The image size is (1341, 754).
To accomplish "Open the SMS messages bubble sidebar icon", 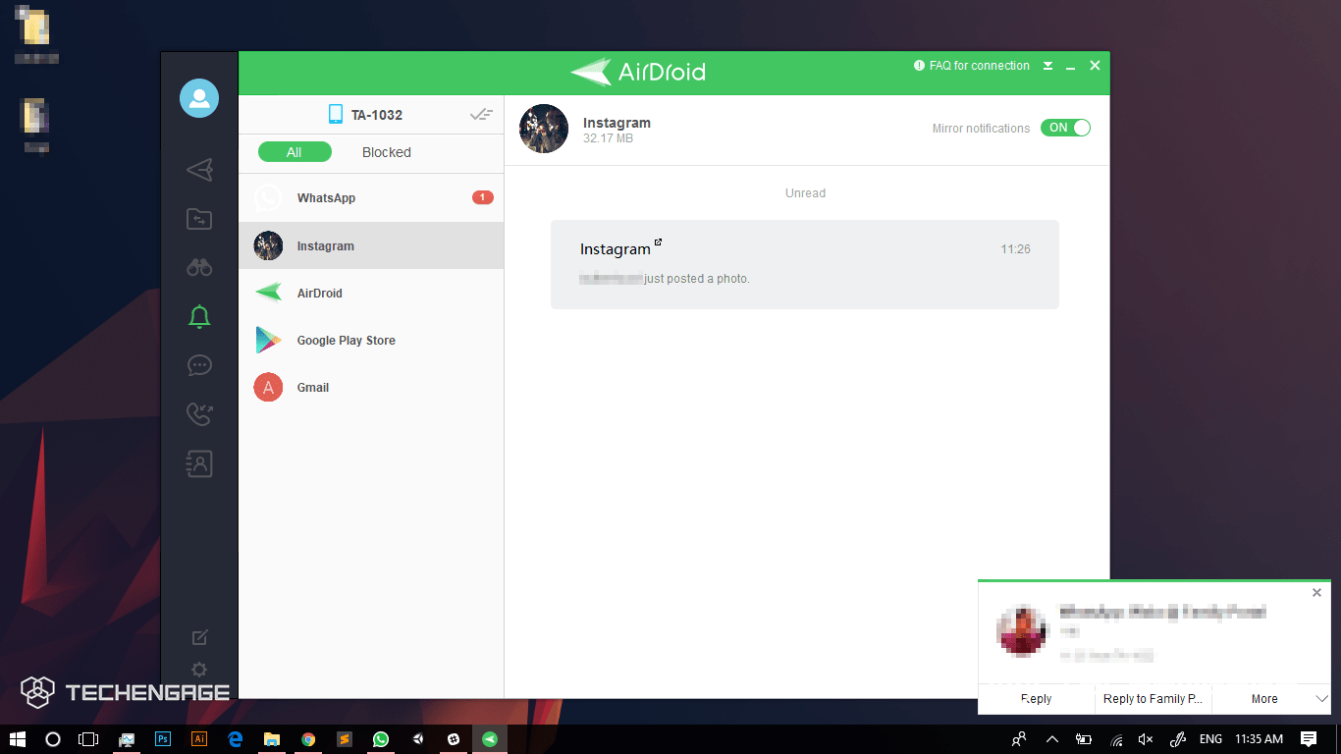I will coord(199,365).
